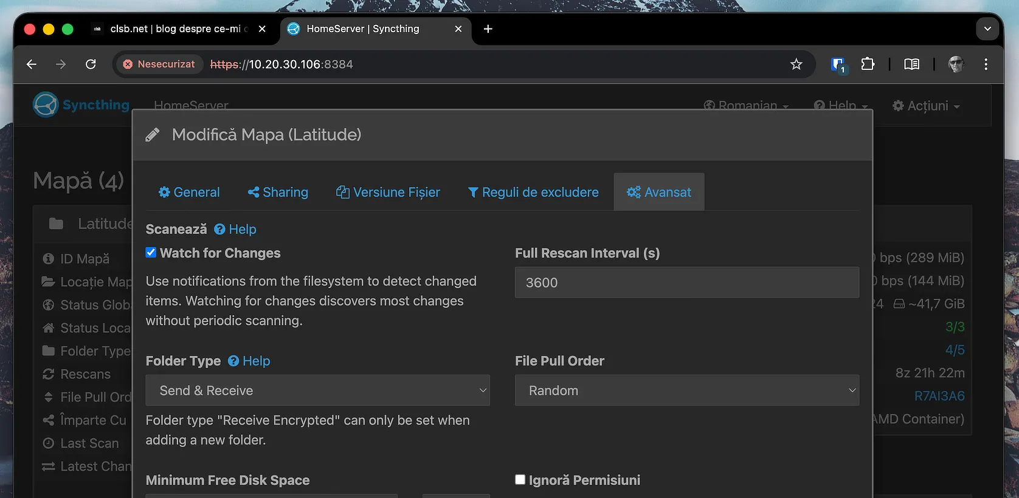Click the Syncthing logo icon
1019x498 pixels.
coord(46,105)
